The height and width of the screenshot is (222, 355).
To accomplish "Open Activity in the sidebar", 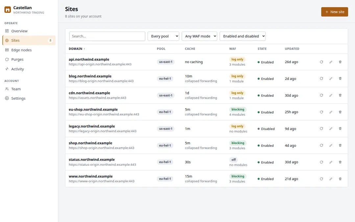I will pos(29,69).
